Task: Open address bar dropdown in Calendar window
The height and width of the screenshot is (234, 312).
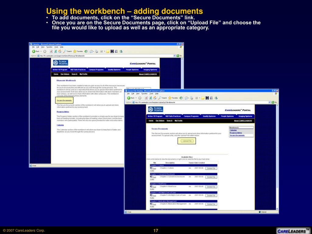Action: (x=175, y=56)
